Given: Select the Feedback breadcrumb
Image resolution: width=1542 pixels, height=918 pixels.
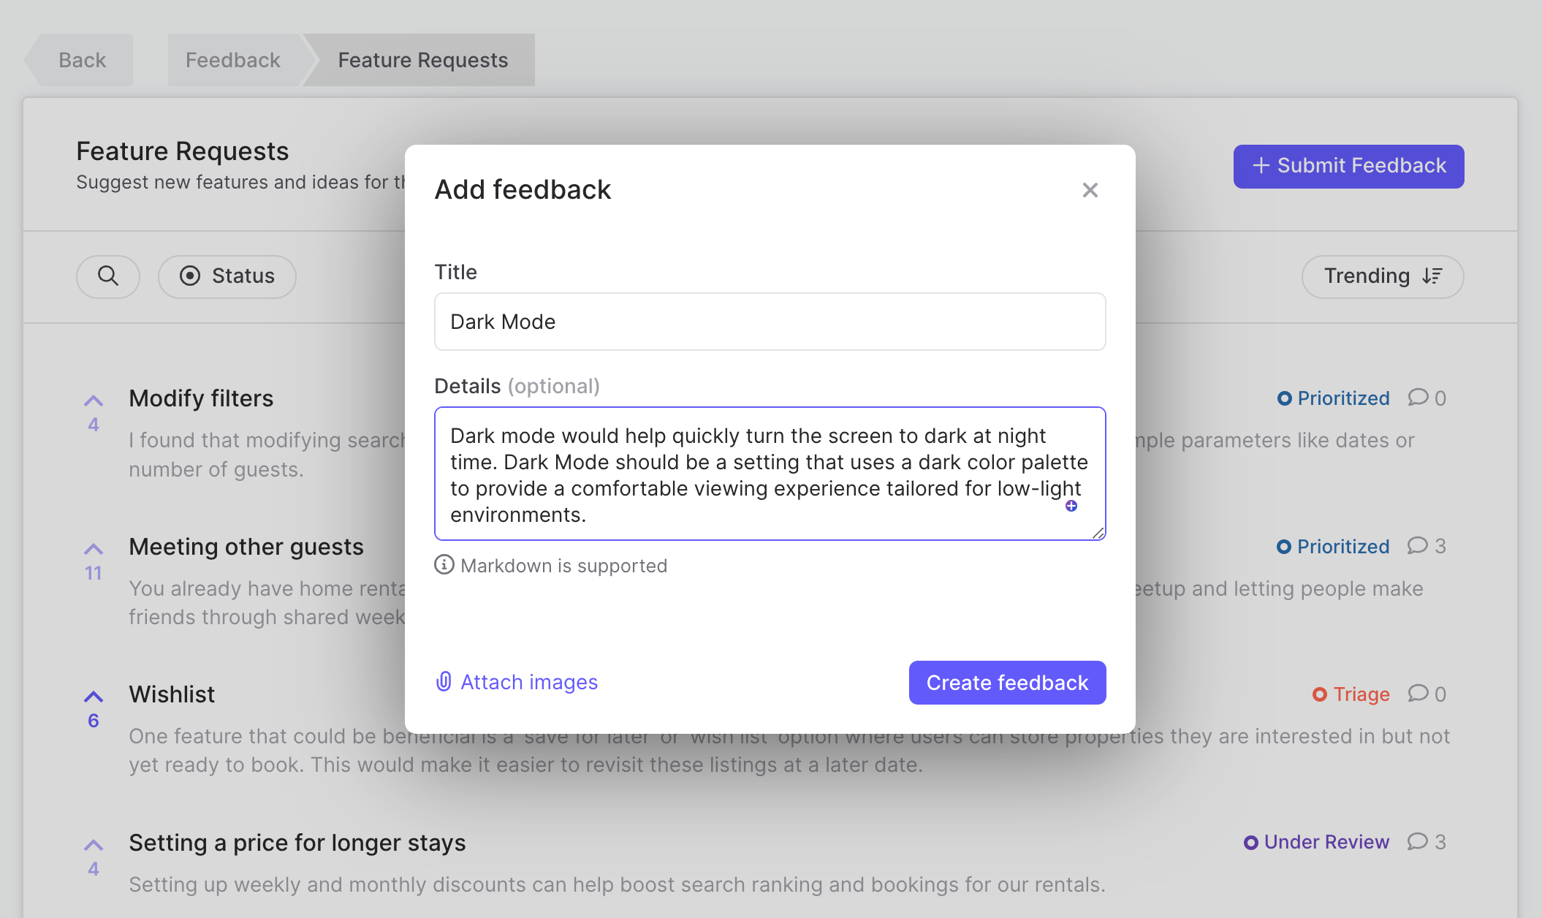Looking at the screenshot, I should coord(232,59).
